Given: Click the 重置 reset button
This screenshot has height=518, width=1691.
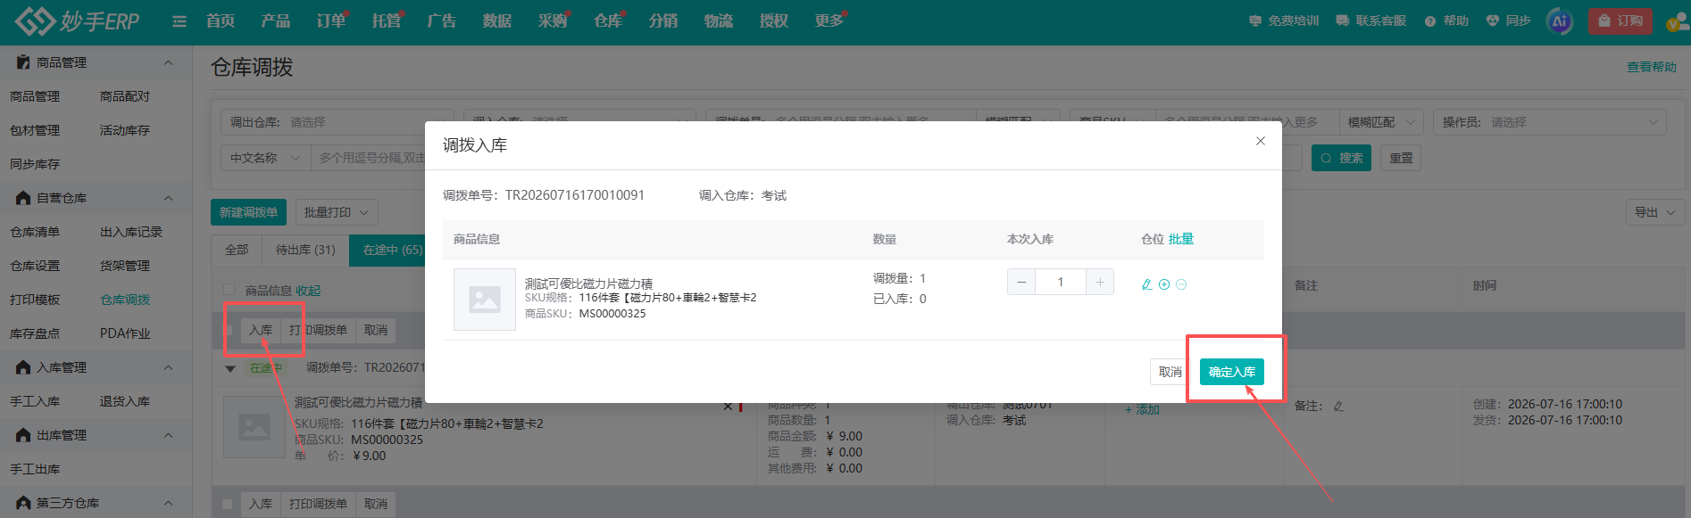Looking at the screenshot, I should click(1401, 158).
